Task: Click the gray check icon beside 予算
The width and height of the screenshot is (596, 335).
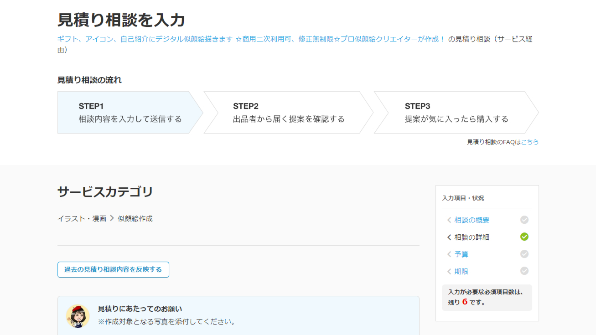Action: pos(524,254)
